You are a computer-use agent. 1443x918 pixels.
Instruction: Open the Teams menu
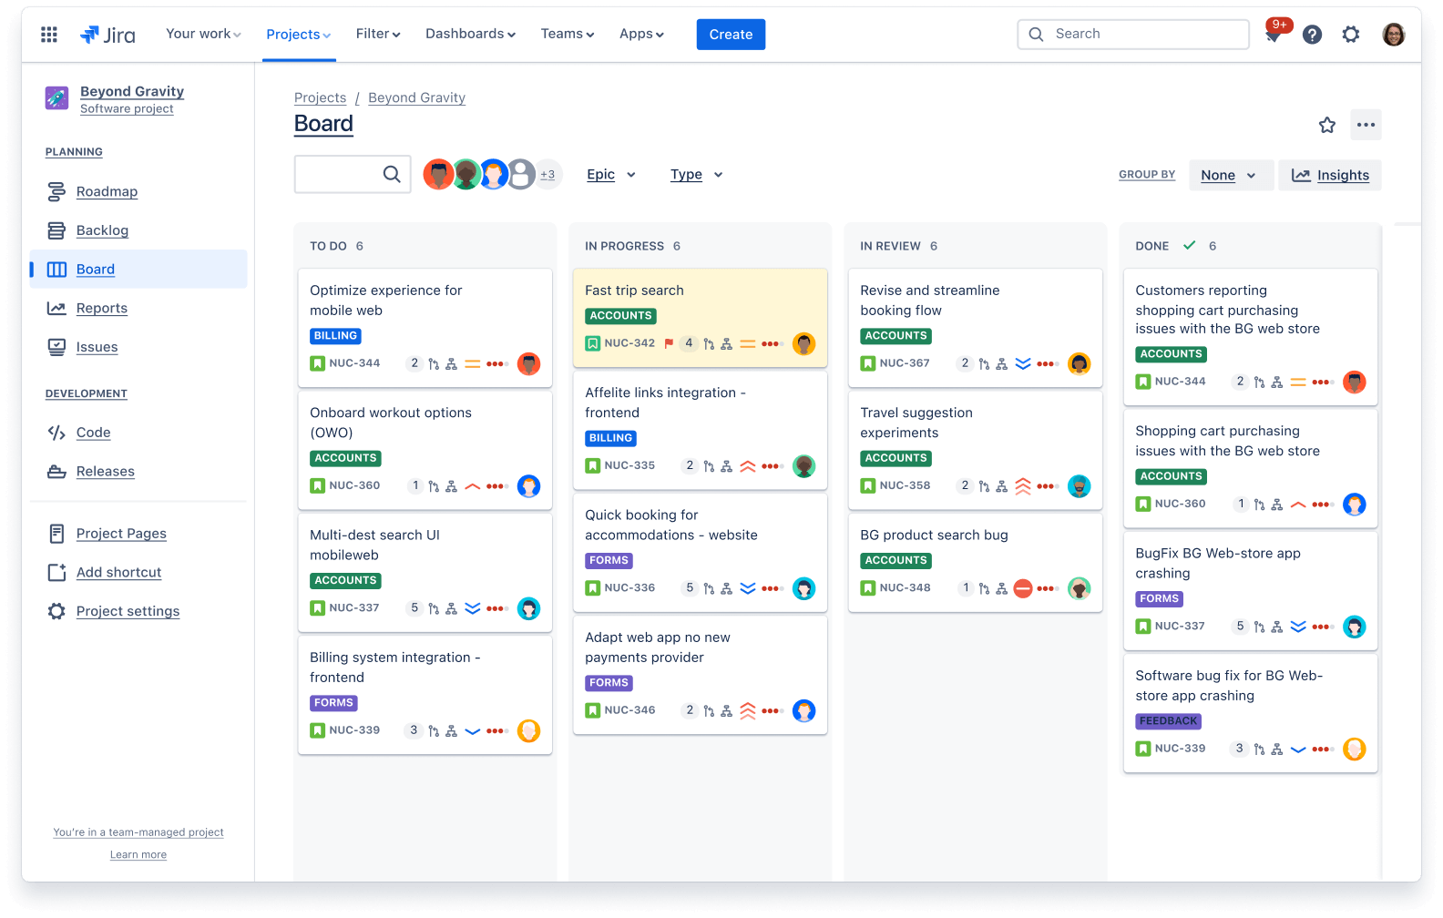pyautogui.click(x=567, y=34)
